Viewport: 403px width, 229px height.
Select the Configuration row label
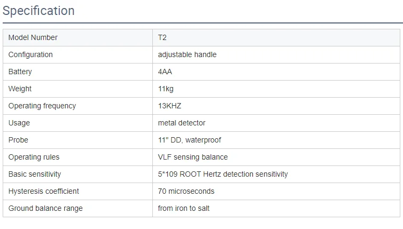pos(30,54)
